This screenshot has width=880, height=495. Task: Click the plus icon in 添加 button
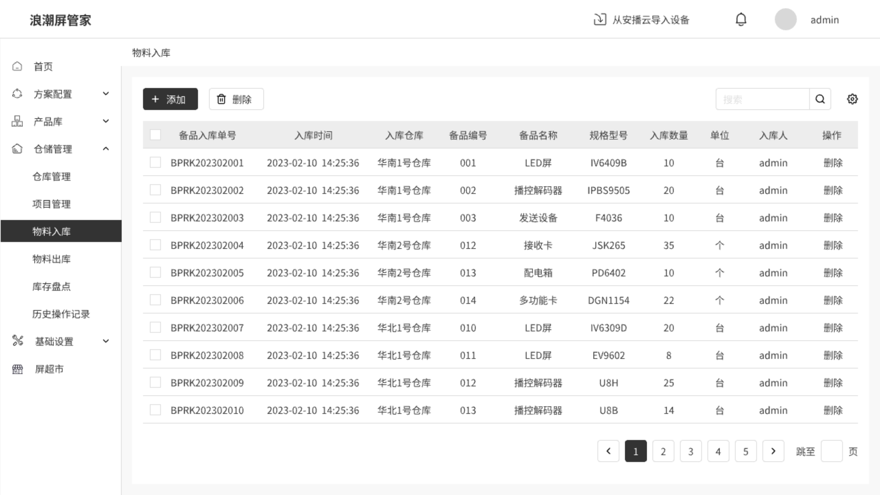tap(155, 99)
